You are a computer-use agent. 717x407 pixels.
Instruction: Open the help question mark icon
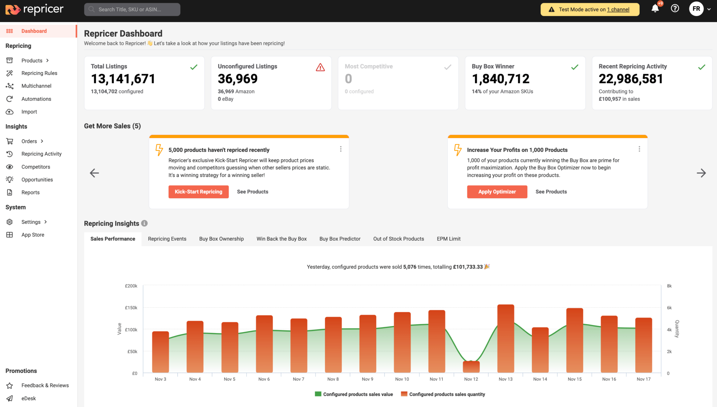[x=675, y=8]
